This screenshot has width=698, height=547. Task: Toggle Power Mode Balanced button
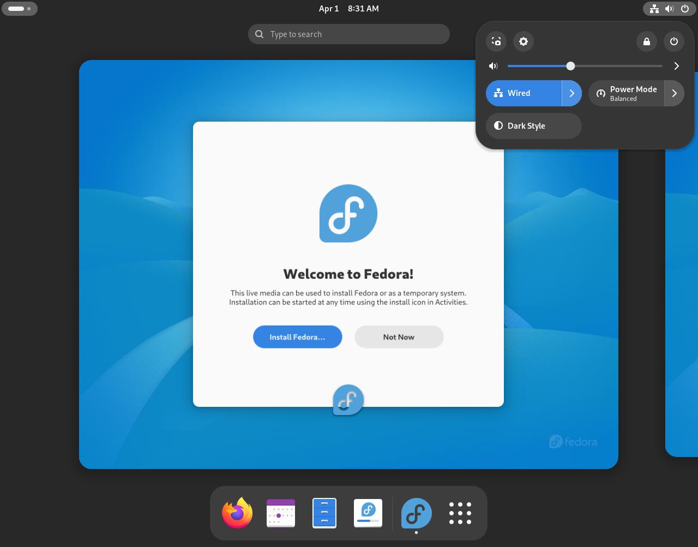[x=626, y=93]
